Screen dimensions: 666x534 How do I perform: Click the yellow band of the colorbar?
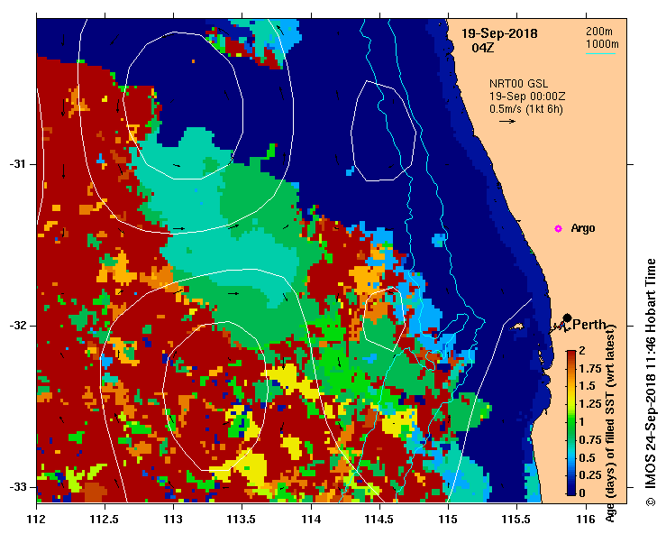tap(570, 400)
